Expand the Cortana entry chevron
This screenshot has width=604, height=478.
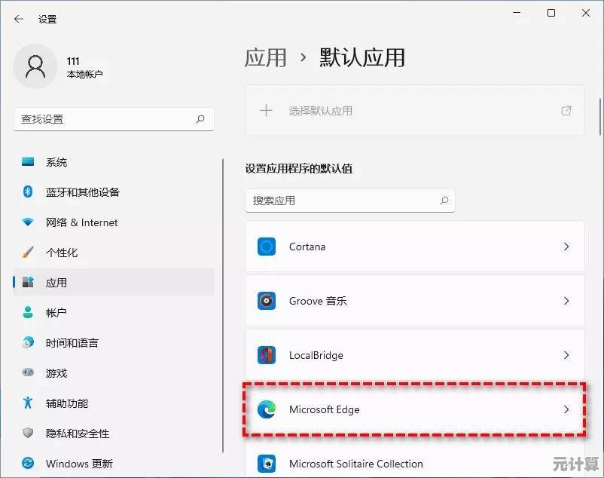coord(566,247)
